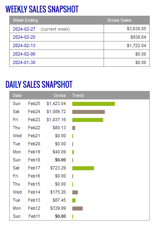
Task: Open week ending 2024-02-27 link
Action: pos(24,29)
